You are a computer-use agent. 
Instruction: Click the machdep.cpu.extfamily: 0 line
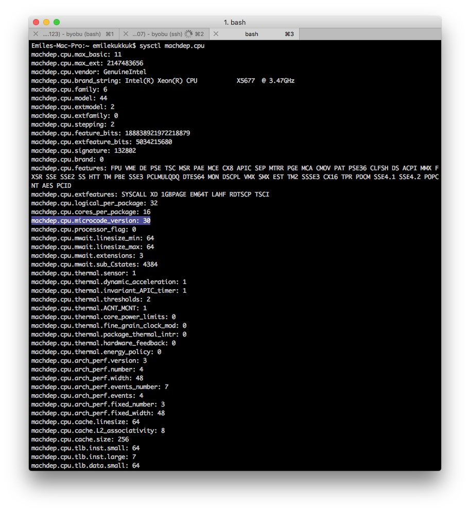point(75,116)
